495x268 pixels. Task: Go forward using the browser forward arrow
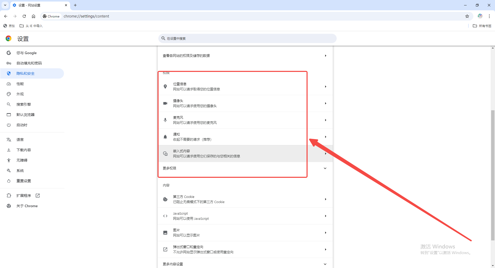pyautogui.click(x=15, y=16)
